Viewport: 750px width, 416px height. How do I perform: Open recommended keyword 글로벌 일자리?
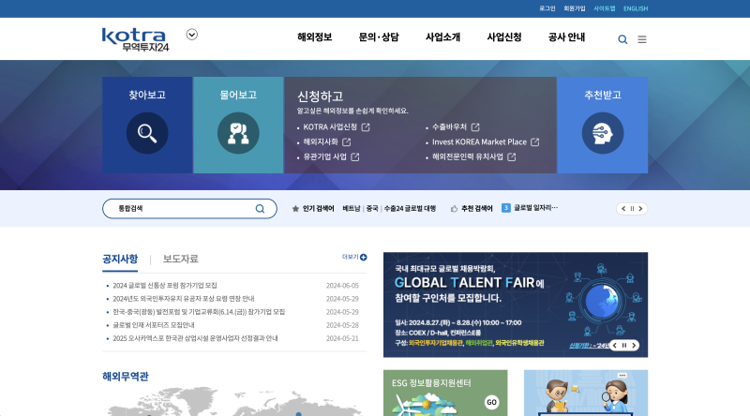click(535, 207)
